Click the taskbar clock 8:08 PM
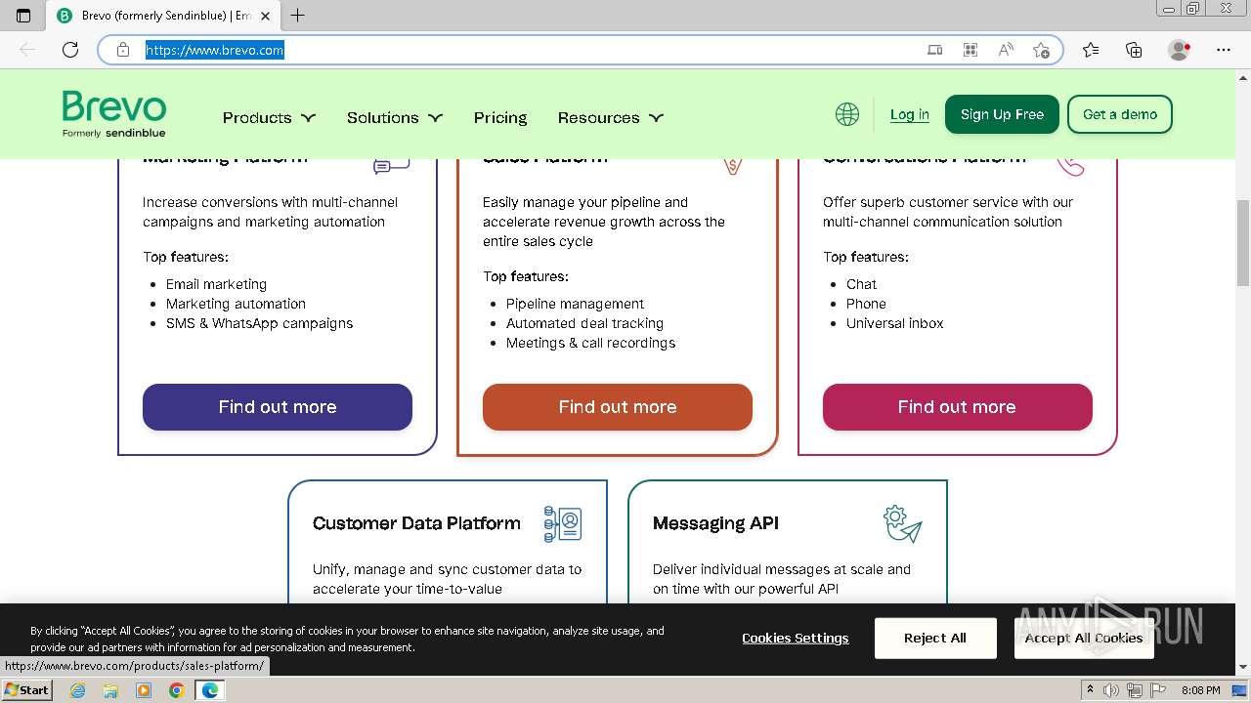 coord(1200,690)
